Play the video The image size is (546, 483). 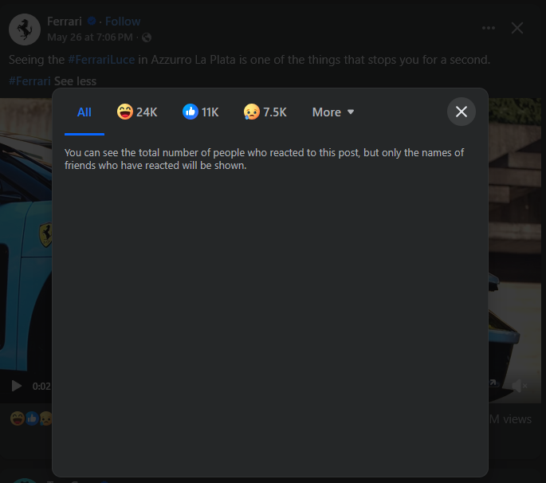coord(16,386)
